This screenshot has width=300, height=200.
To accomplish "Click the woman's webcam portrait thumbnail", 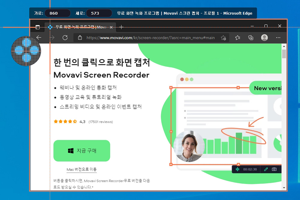I will pos(189,146).
